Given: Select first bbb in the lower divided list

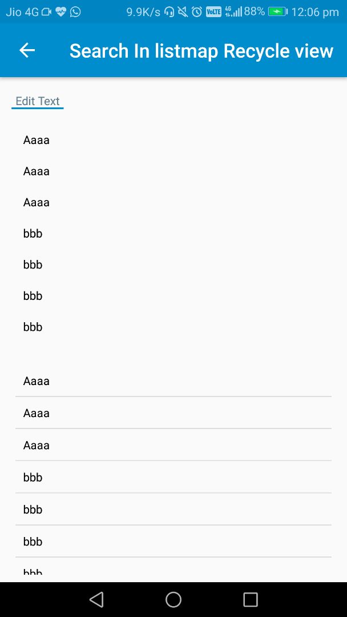Looking at the screenshot, I should tap(33, 477).
